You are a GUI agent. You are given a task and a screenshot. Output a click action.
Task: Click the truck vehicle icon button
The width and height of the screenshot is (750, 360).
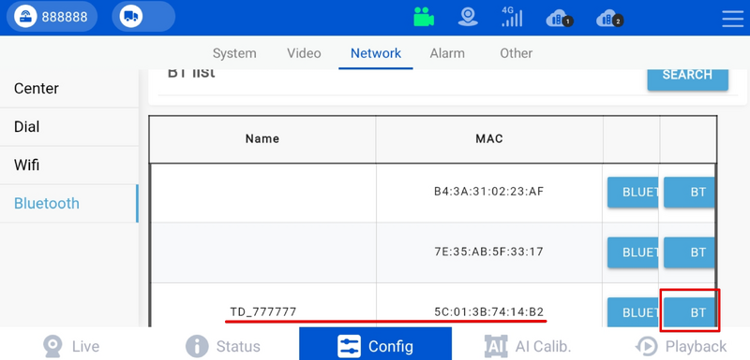click(x=143, y=17)
